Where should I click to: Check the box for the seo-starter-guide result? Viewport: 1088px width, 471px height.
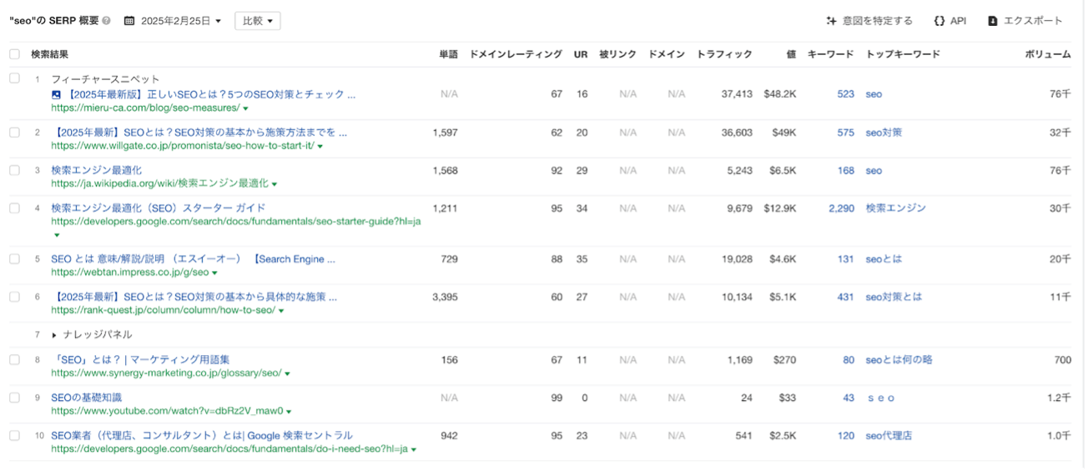[14, 208]
